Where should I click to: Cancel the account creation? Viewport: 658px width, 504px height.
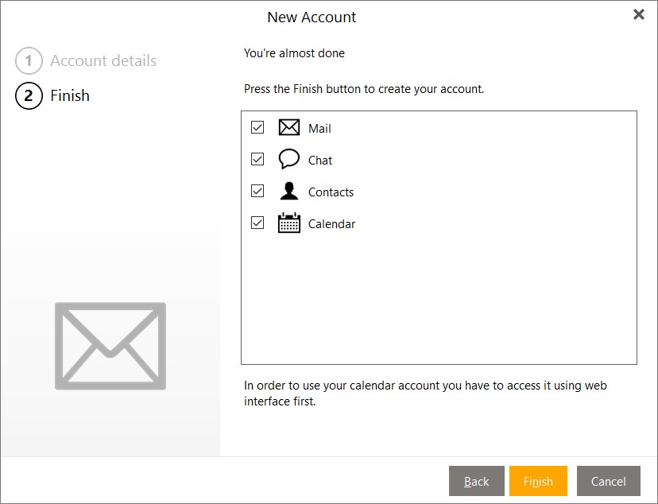pos(608,481)
